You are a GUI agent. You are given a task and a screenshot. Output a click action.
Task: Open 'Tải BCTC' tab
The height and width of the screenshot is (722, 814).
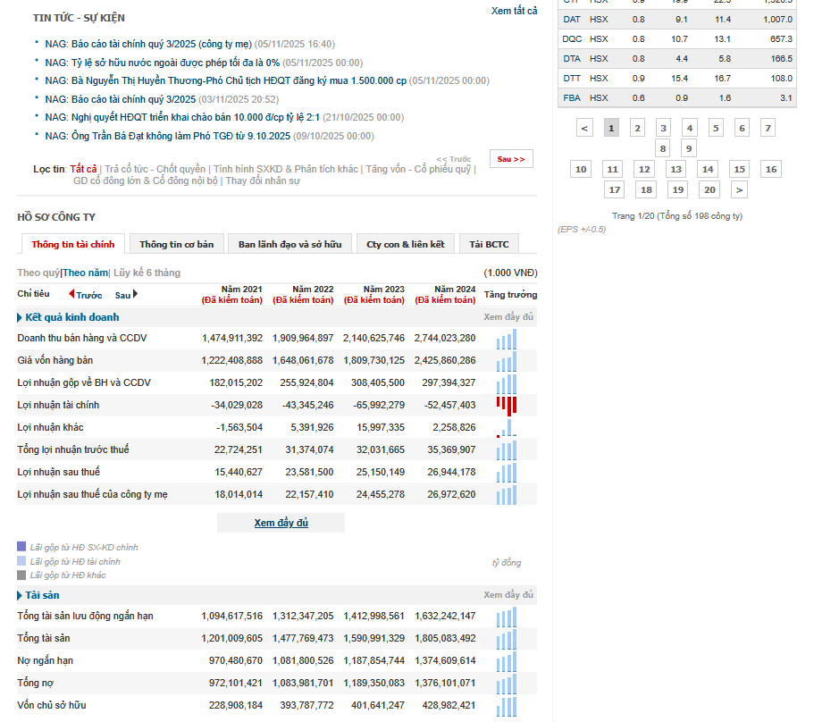point(489,244)
